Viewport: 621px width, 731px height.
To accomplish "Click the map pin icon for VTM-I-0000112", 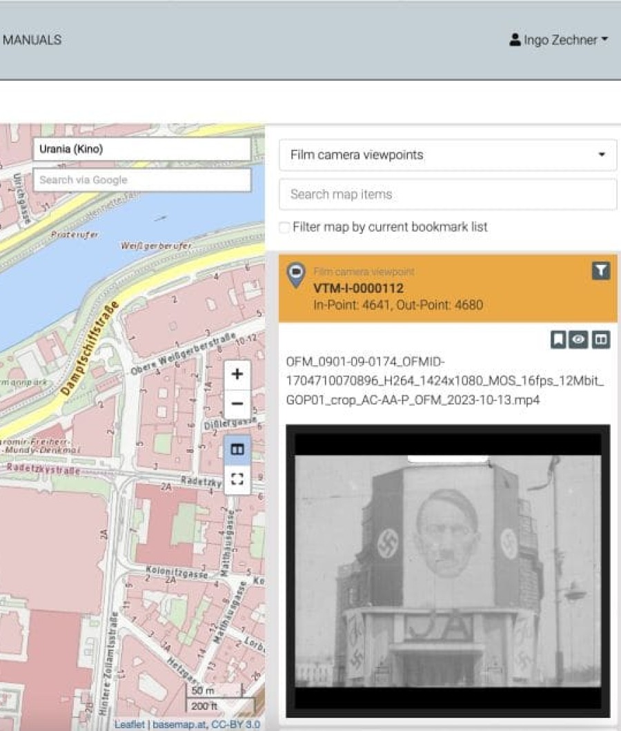I will (x=296, y=275).
